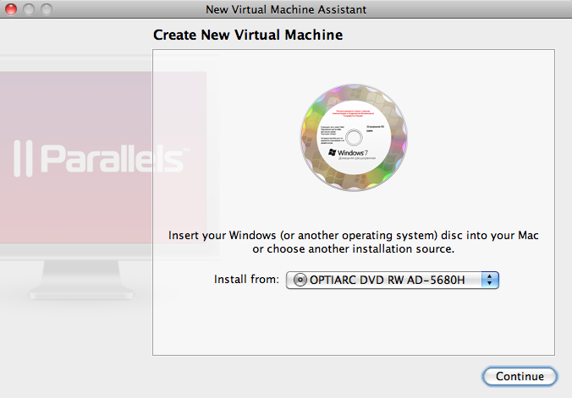572x398 pixels.
Task: Click the 'Insert your Windows' instruction text
Action: pos(354,242)
